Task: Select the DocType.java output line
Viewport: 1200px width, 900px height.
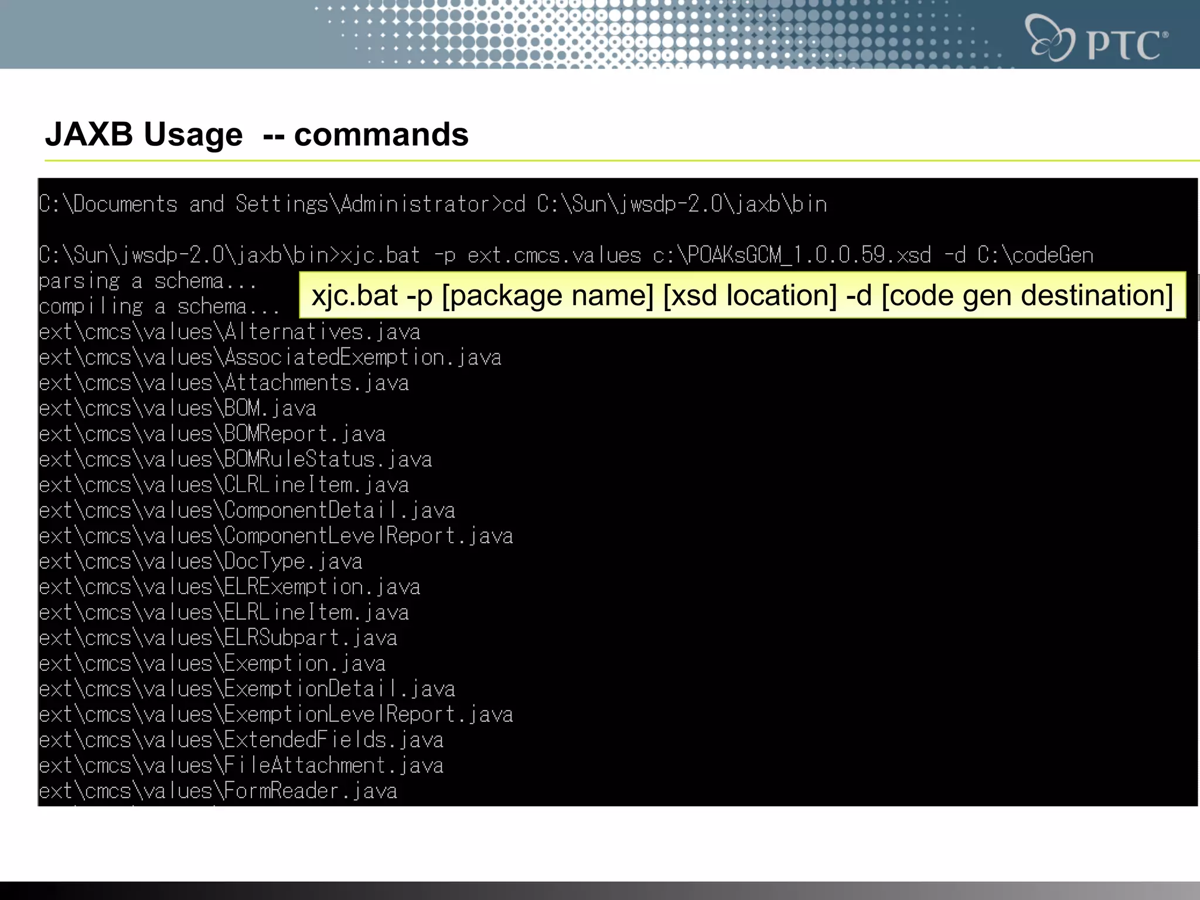Action: pyautogui.click(x=200, y=561)
